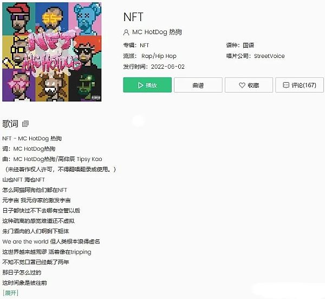This screenshot has width=325, height=299.
Task: Click lyric line starting "We are the world"
Action: (51, 242)
